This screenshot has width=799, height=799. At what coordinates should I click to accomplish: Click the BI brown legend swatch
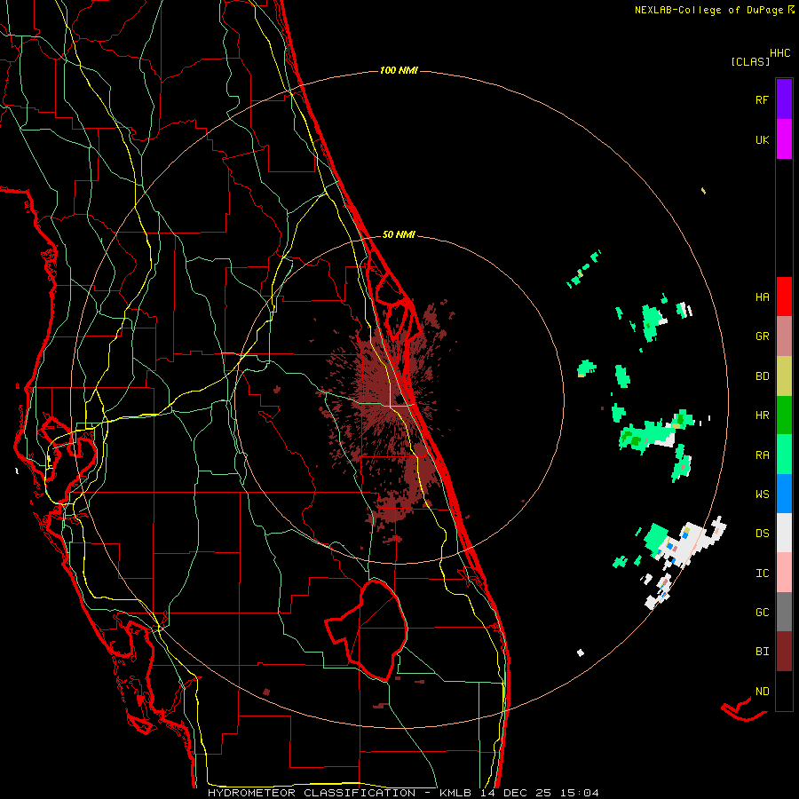tap(784, 652)
